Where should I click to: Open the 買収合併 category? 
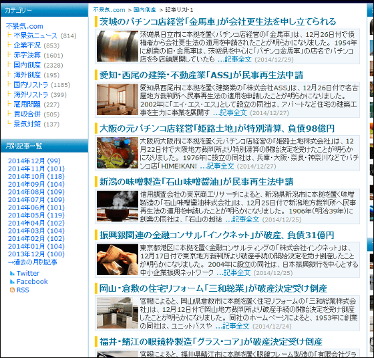(x=27, y=114)
